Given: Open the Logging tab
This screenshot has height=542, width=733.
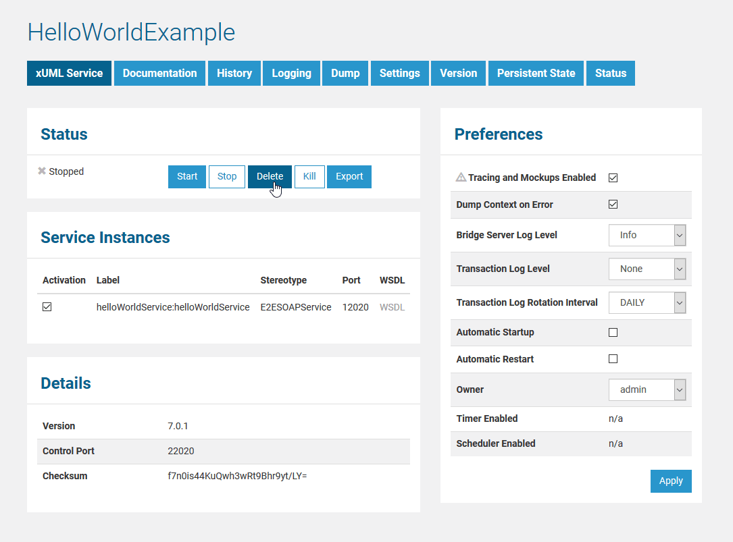Looking at the screenshot, I should (x=291, y=73).
